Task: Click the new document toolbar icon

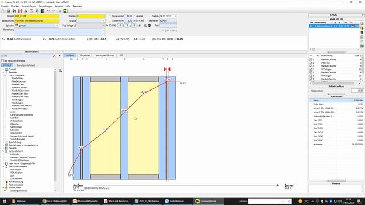Action: 3,11
